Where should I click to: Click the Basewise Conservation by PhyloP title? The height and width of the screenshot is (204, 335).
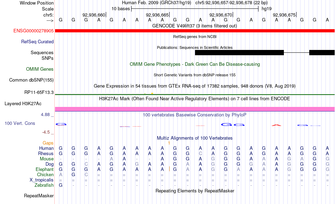tap(195, 115)
